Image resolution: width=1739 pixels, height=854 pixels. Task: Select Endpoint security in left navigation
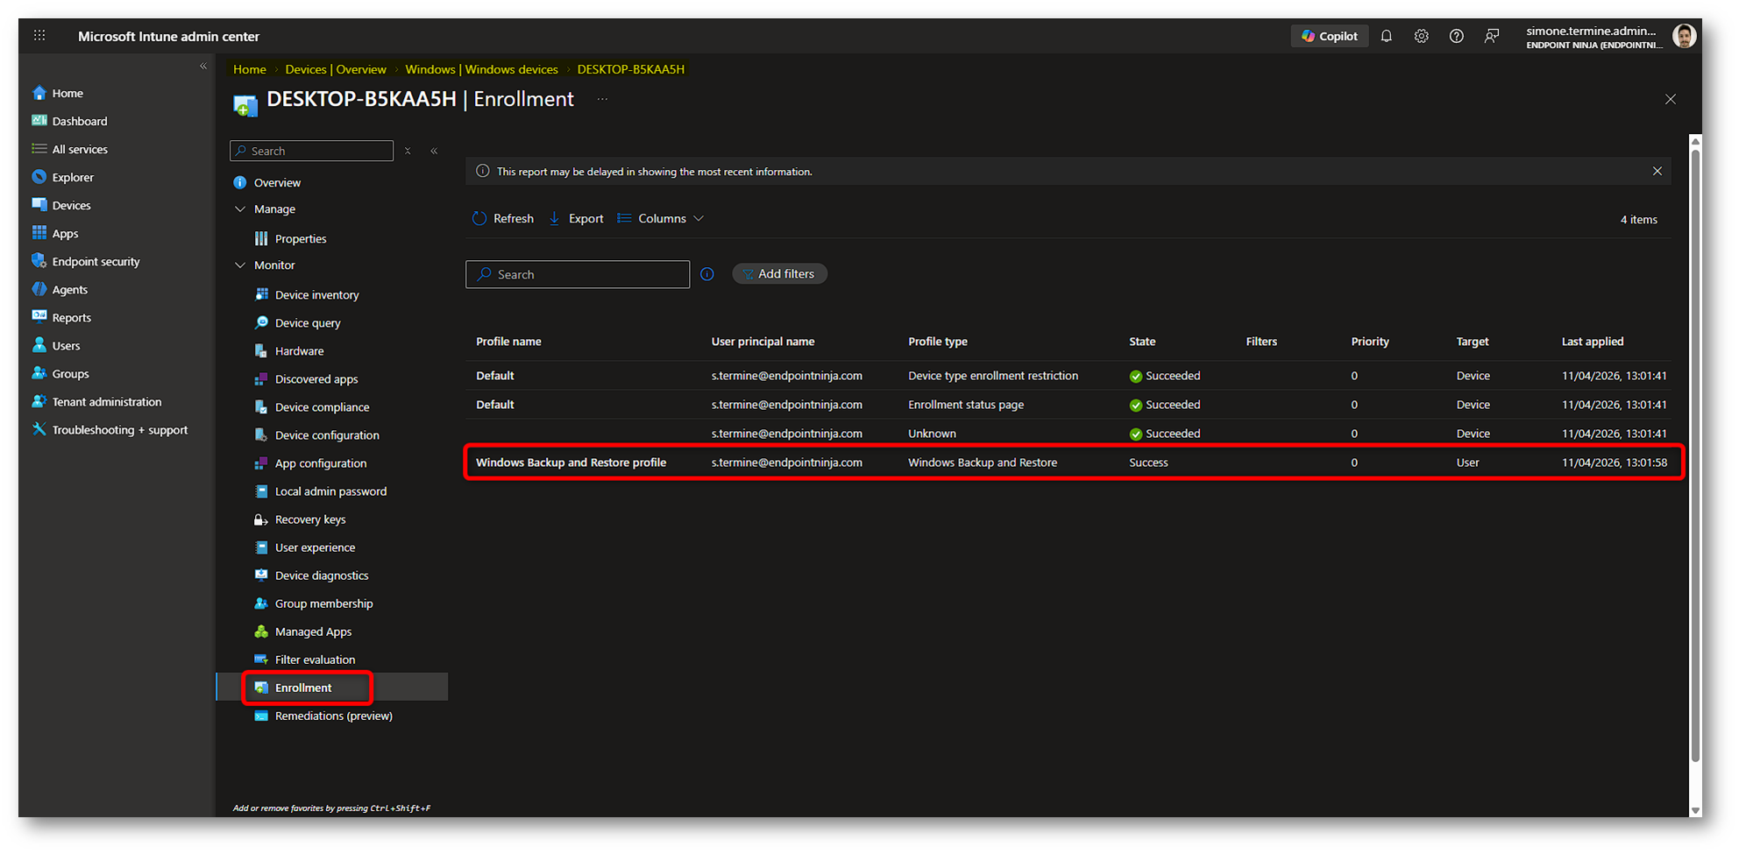96,262
